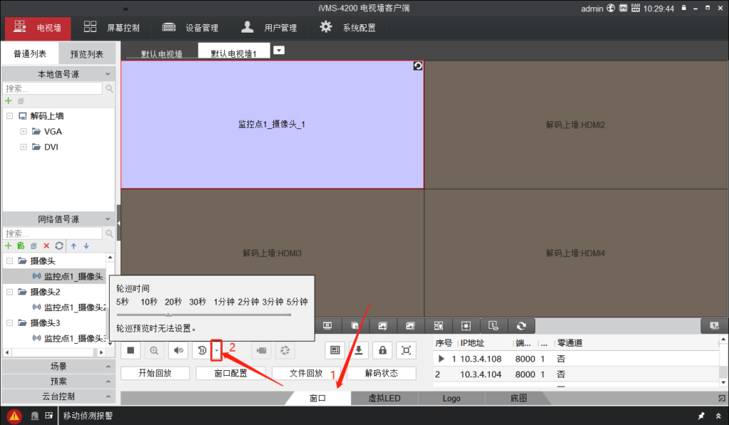This screenshot has width=729, height=425.
Task: Click the download arrow icon in window toolbar
Action: (359, 350)
